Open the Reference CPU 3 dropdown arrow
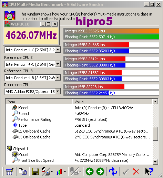This screenshot has height=178, width=163. click(58, 78)
